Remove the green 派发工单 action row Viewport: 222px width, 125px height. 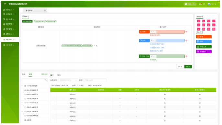click(186, 56)
